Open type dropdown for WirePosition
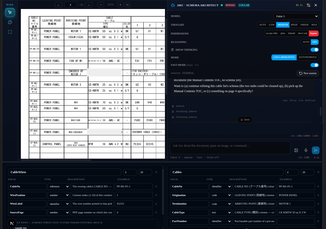 [59, 195]
